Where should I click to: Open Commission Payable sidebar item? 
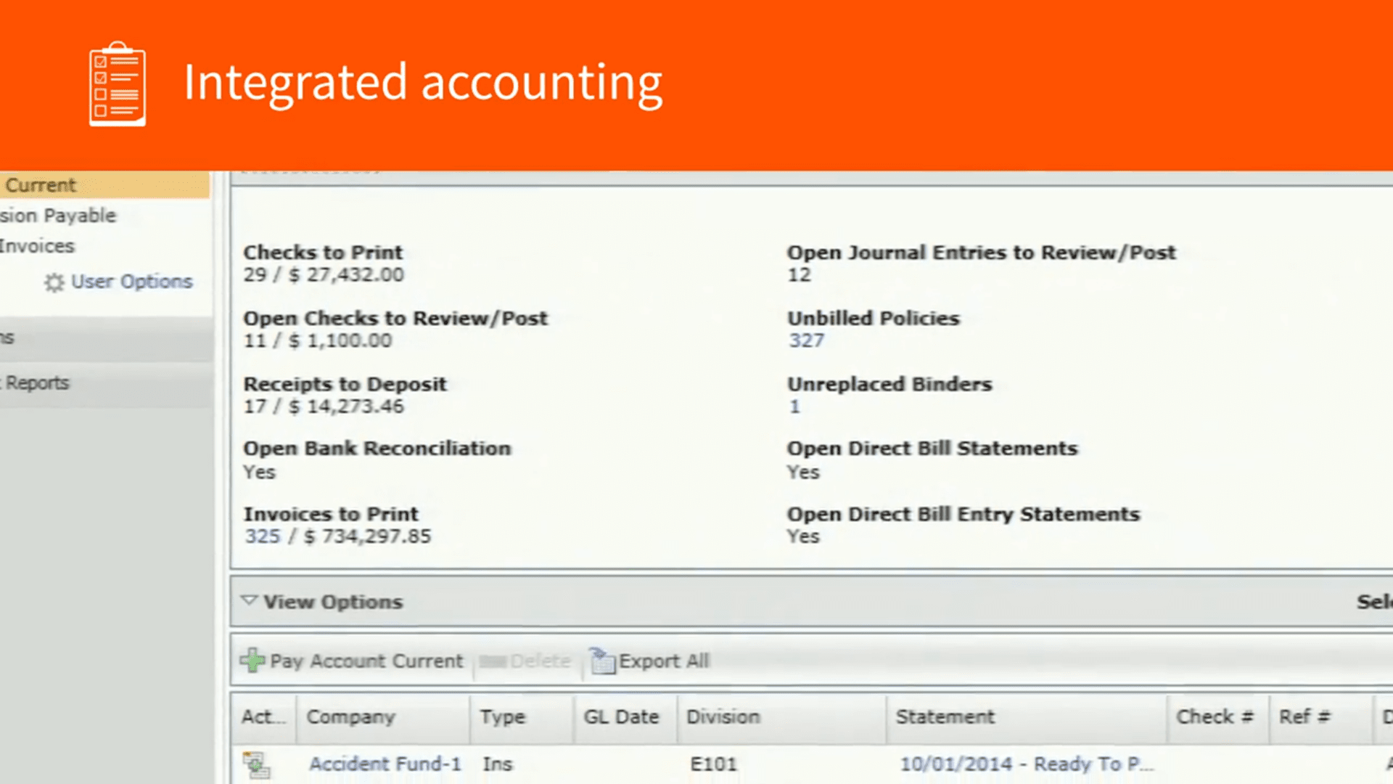coord(58,216)
